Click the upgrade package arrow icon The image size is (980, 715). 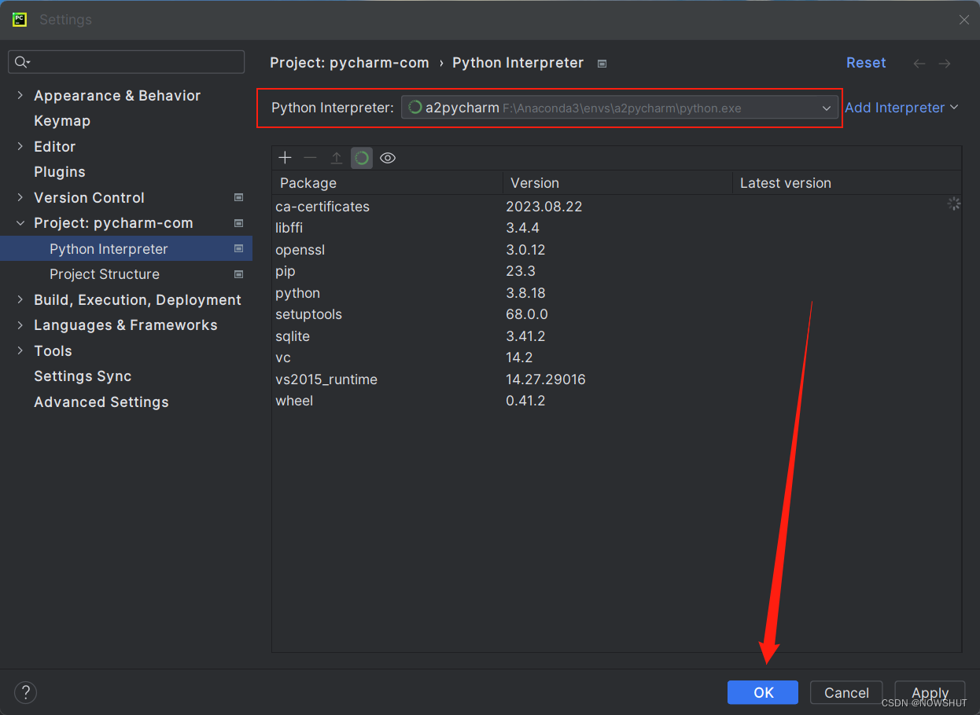(336, 158)
